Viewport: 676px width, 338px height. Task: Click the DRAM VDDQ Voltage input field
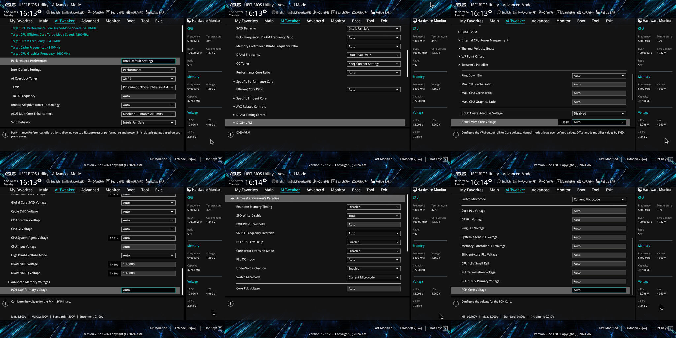(148, 273)
